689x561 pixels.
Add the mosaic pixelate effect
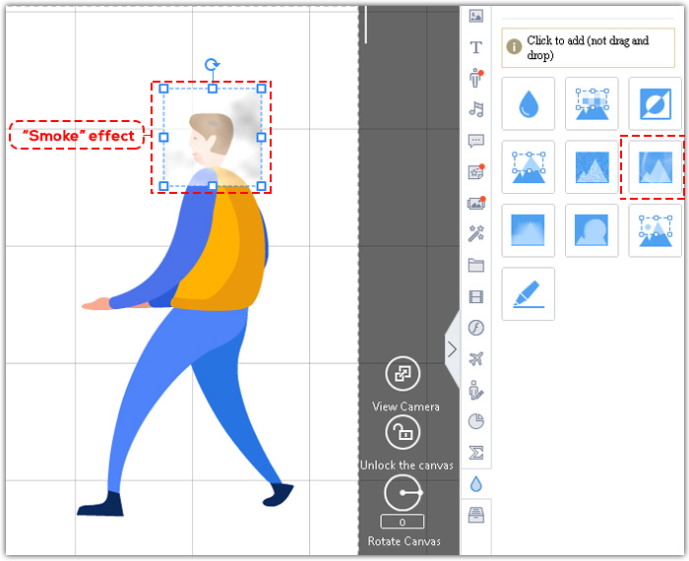592,103
